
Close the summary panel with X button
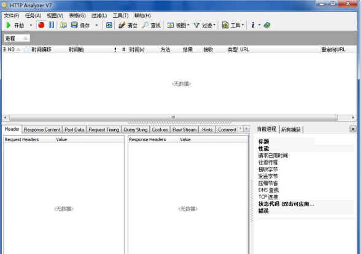[x=352, y=129]
